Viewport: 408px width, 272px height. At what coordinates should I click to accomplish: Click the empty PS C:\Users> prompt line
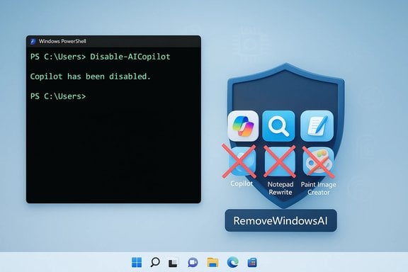point(58,96)
